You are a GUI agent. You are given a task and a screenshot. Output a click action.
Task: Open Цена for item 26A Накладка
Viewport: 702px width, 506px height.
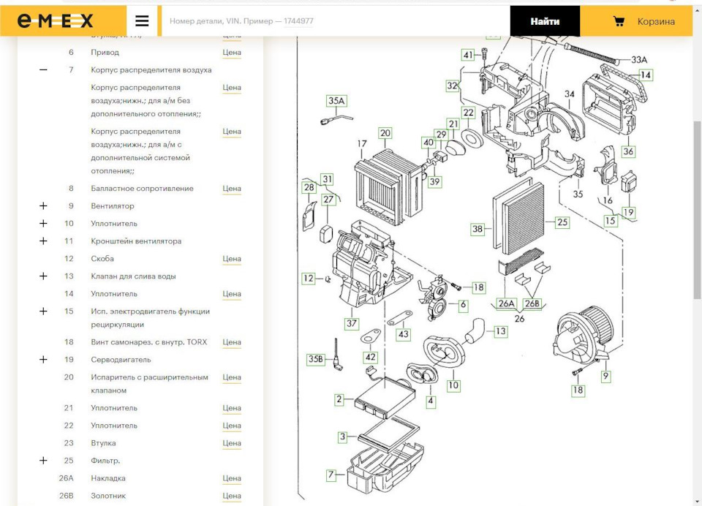232,478
